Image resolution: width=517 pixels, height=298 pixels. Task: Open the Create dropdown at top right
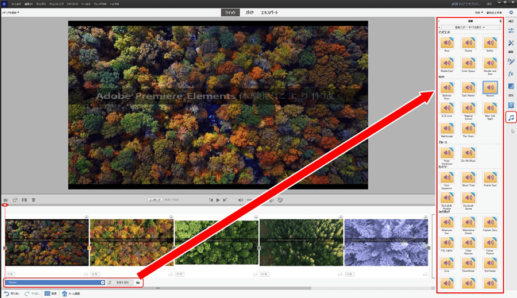tap(479, 13)
